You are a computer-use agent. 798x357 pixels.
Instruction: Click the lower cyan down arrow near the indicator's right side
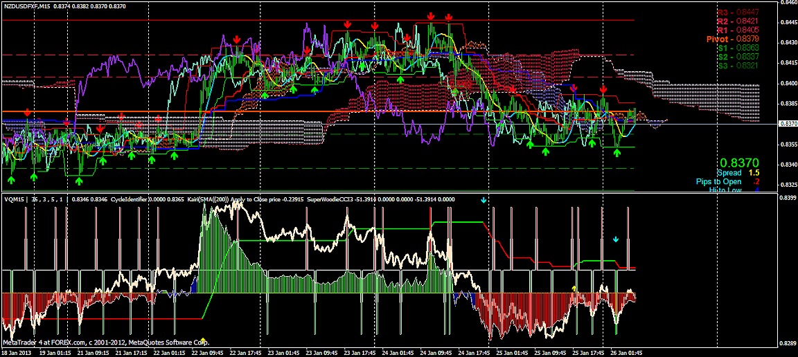[x=615, y=239]
